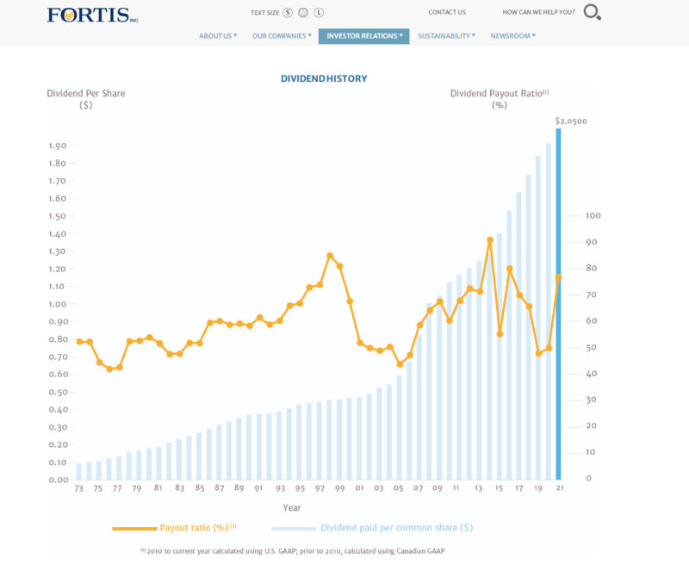Viewport: 689px width, 564px height.
Task: Click the light blue dividend legend swatch
Action: click(x=294, y=528)
